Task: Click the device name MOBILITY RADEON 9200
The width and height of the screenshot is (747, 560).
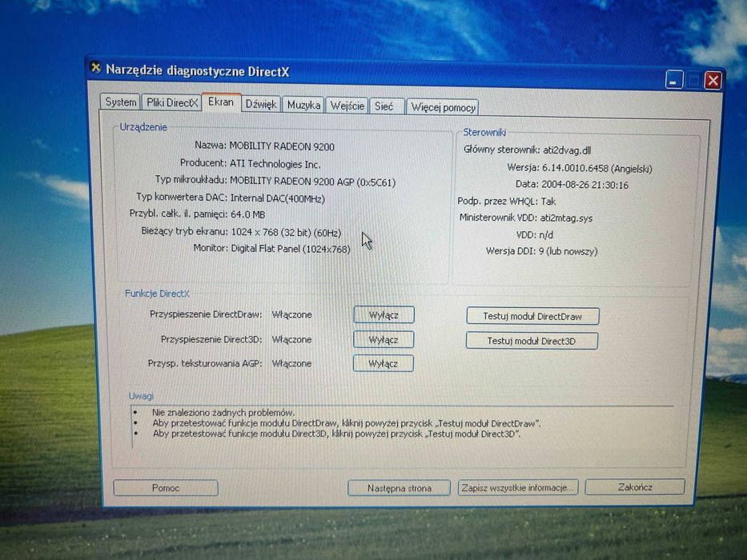Action: [282, 146]
